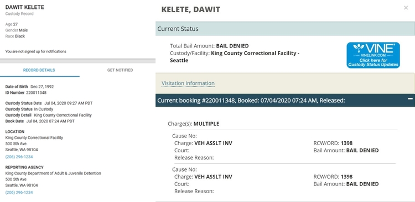Switch to the RECORD DETAILS tab
Viewport: 415px width, 202px height.
coord(39,70)
